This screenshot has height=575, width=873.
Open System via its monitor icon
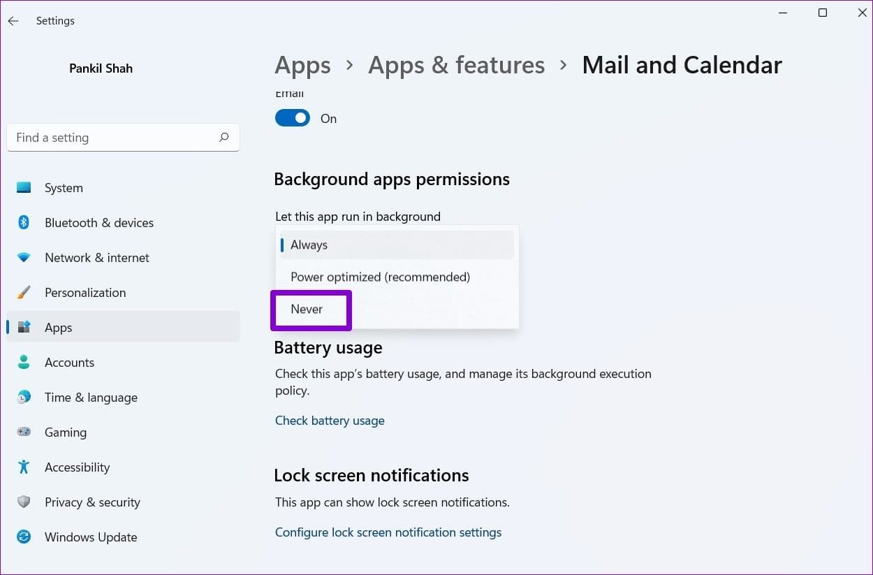(24, 188)
